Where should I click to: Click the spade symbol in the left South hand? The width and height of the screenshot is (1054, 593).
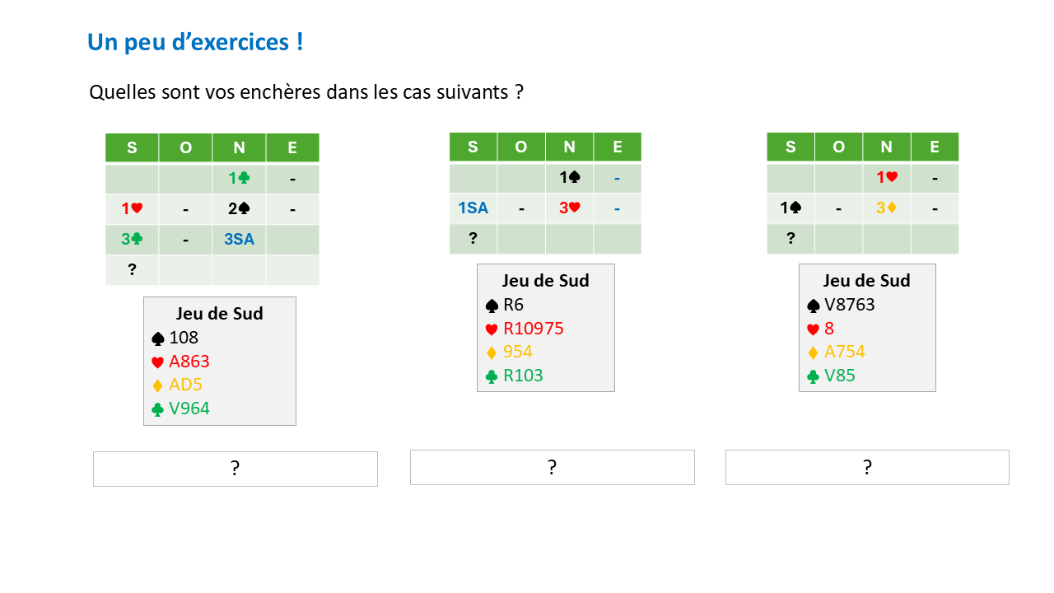tap(159, 339)
